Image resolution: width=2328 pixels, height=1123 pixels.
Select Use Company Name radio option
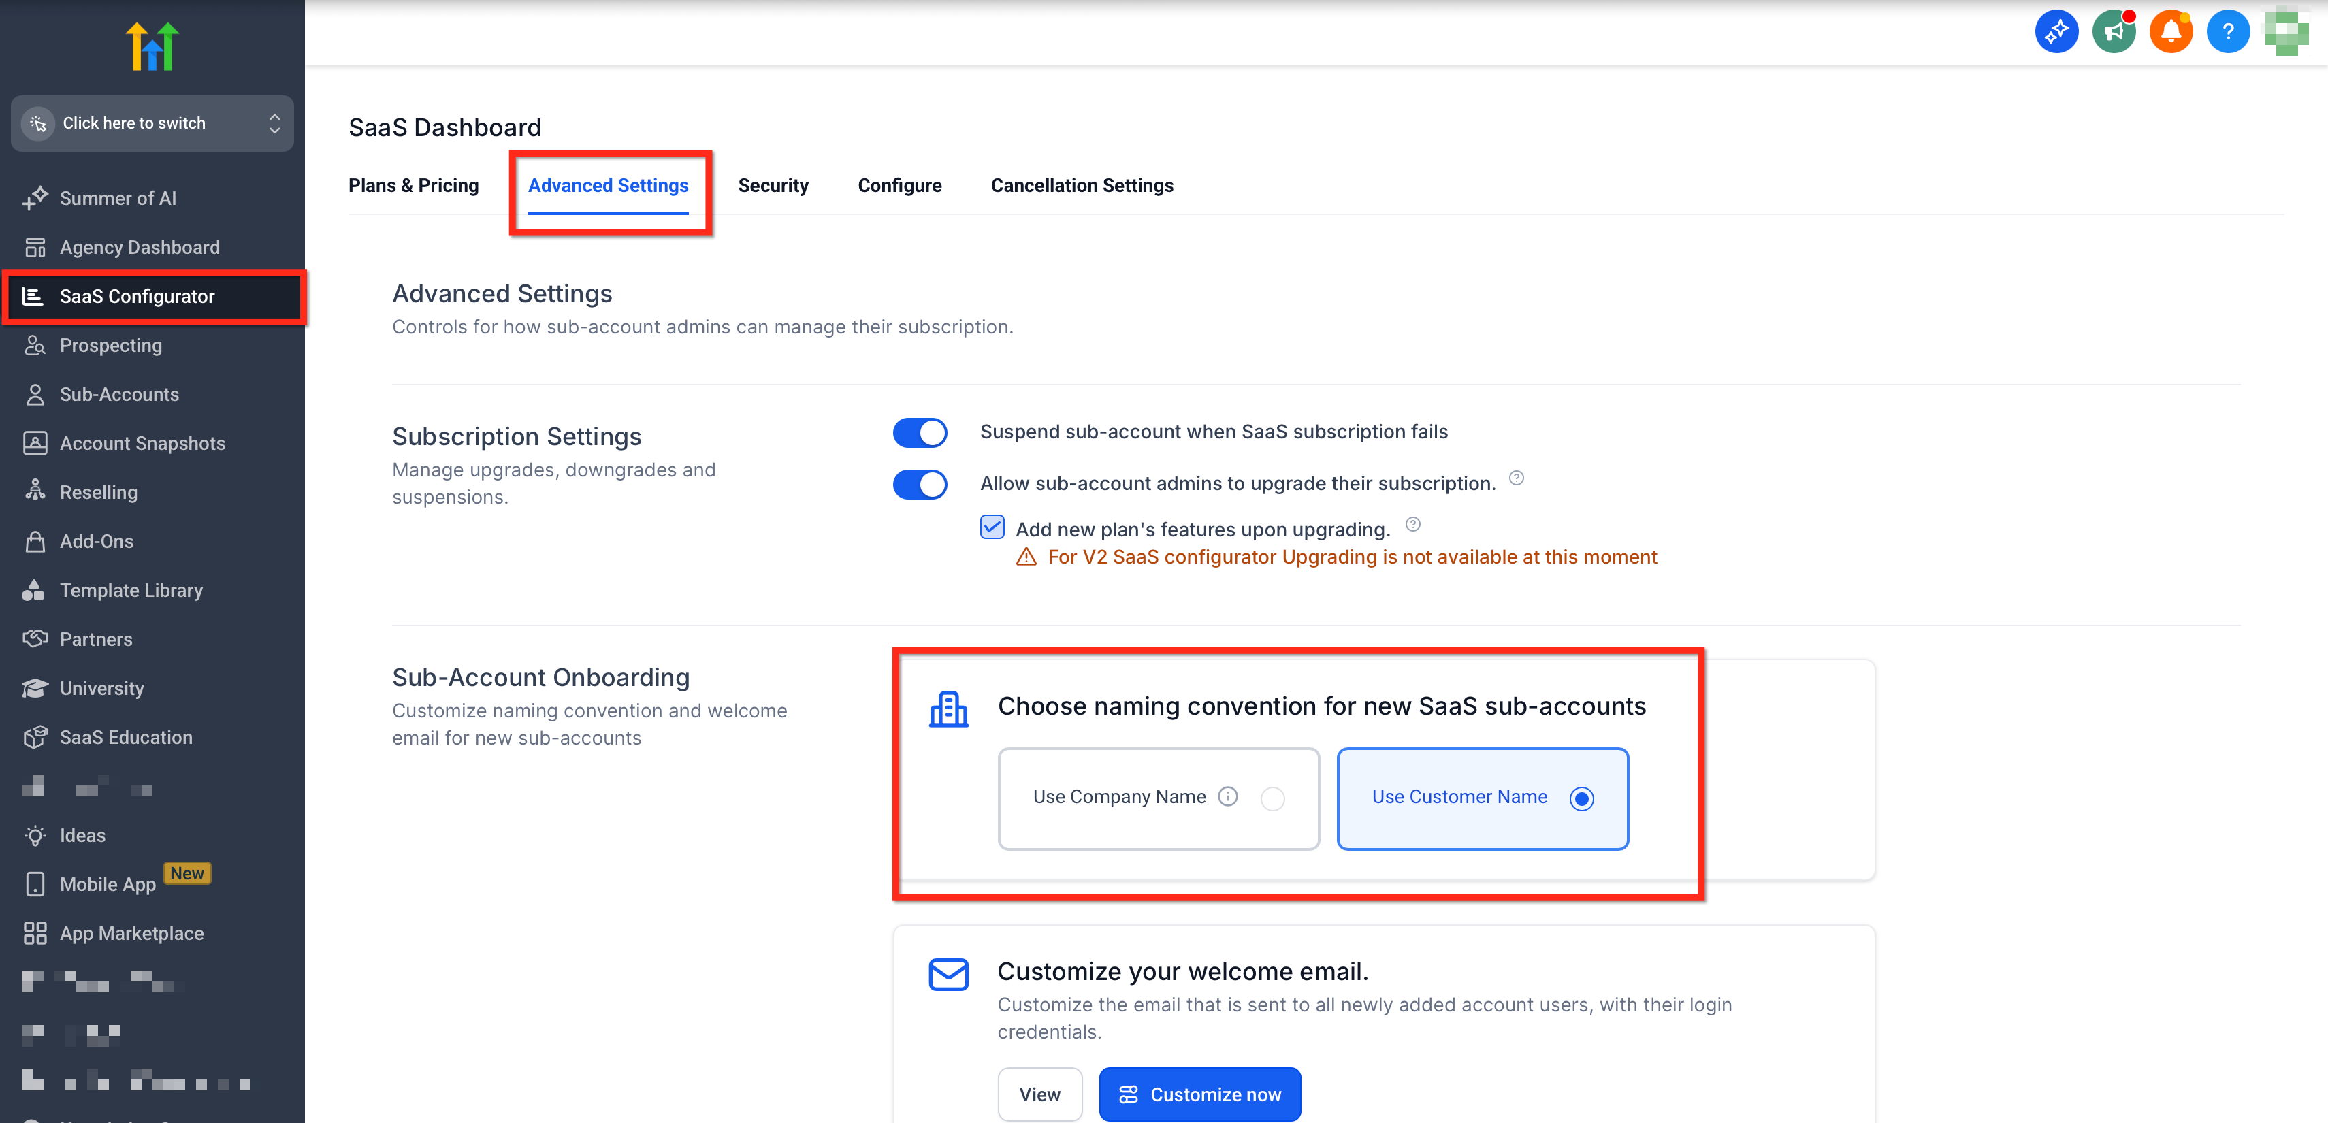(1272, 798)
